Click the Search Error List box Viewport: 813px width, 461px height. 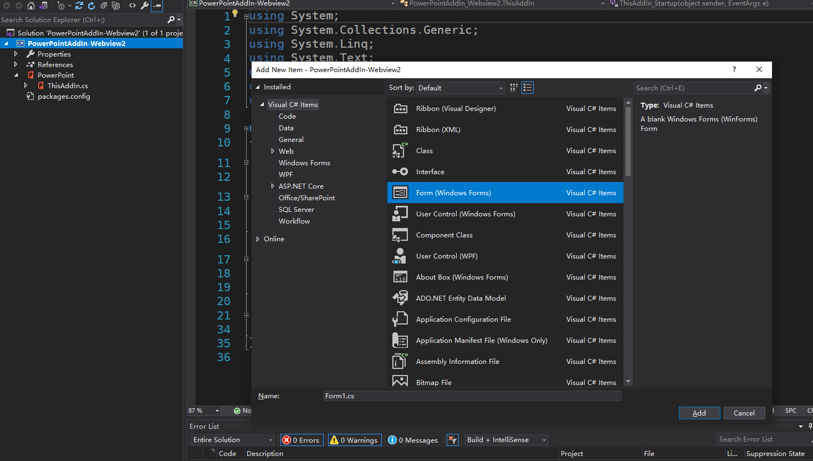point(764,439)
